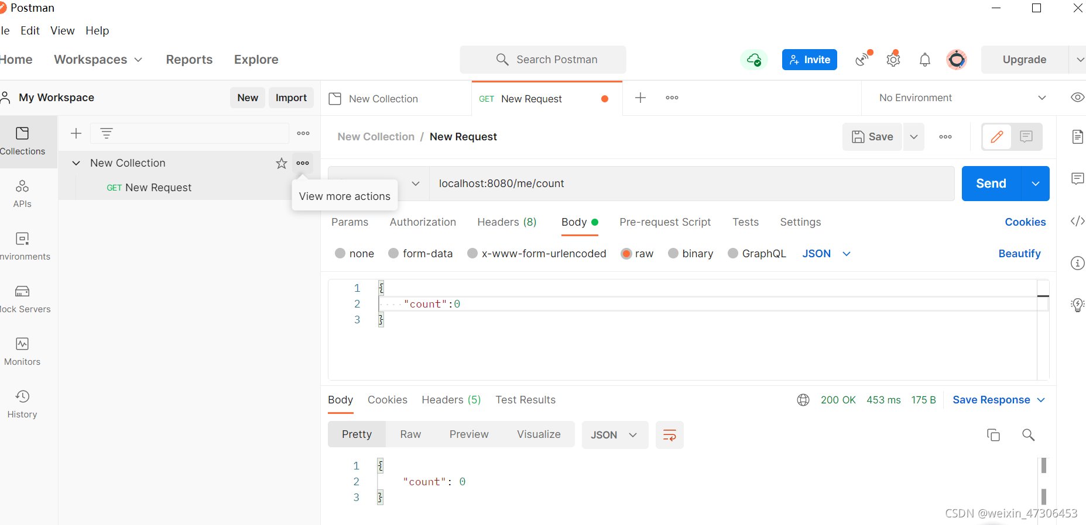Open the request info icon in right sidebar
1086x525 pixels.
[1077, 263]
